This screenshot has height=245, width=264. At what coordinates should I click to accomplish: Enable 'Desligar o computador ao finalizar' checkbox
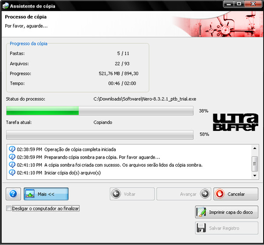point(9,208)
